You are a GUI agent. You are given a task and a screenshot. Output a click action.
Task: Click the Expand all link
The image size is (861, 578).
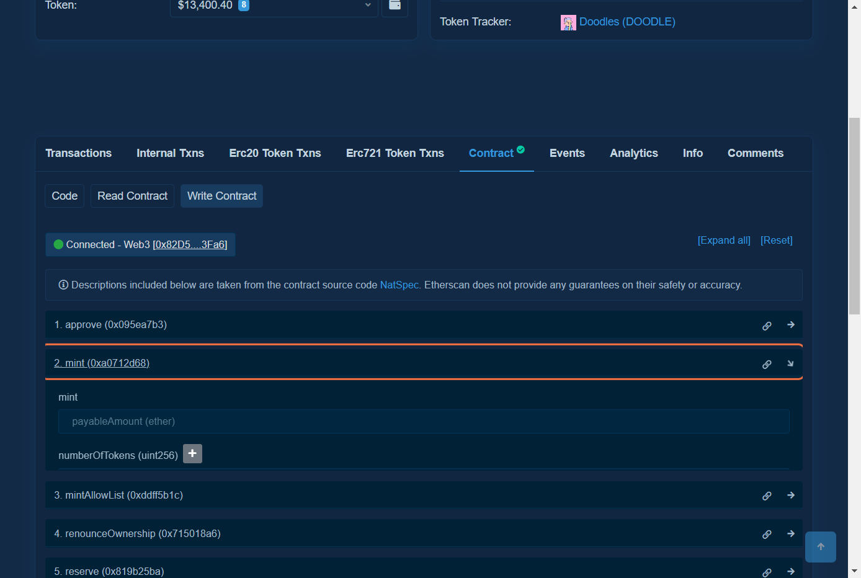724,241
